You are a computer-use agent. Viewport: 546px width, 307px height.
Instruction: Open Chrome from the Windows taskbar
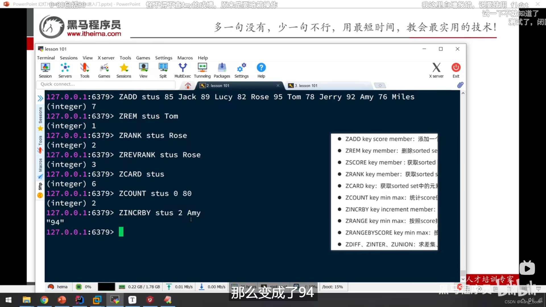pos(44,300)
